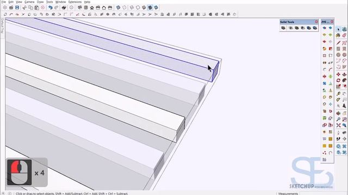Select the Circle tool
Screen dimensions: 348x195
pos(338,55)
